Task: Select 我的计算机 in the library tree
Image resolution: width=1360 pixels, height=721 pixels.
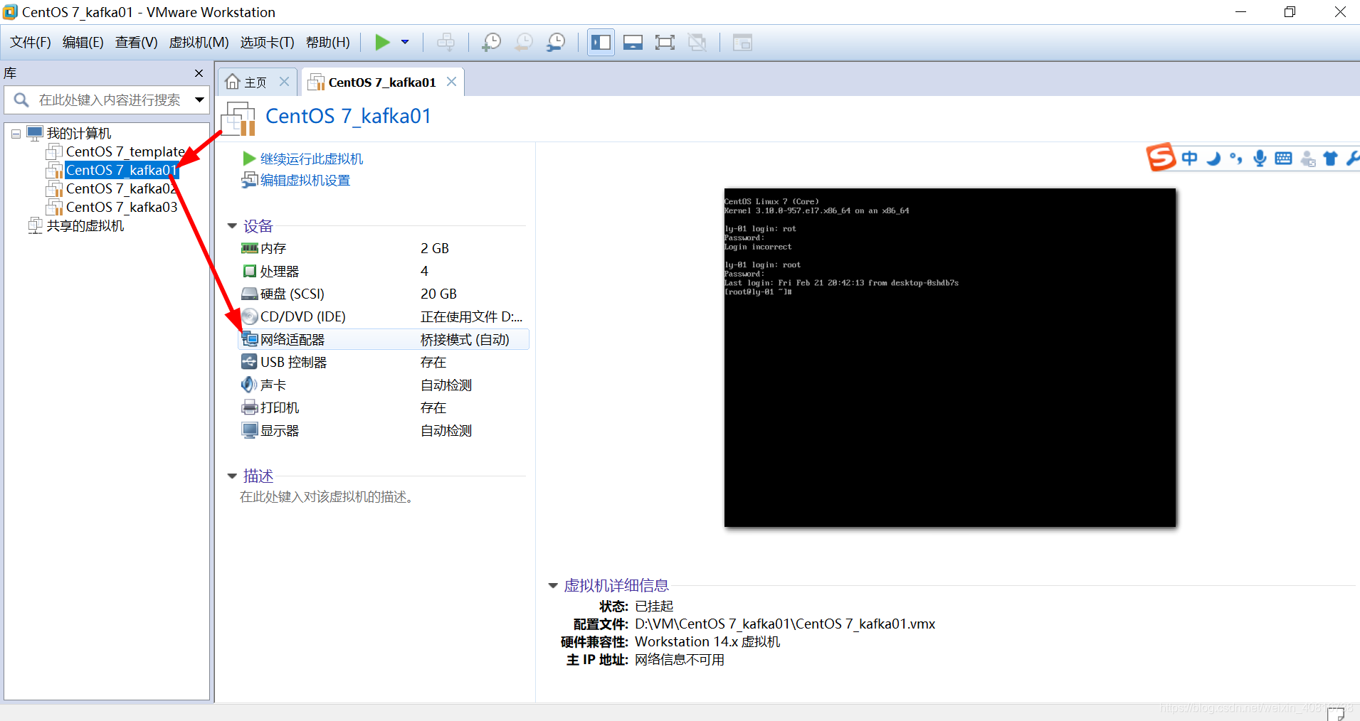Action: [79, 134]
